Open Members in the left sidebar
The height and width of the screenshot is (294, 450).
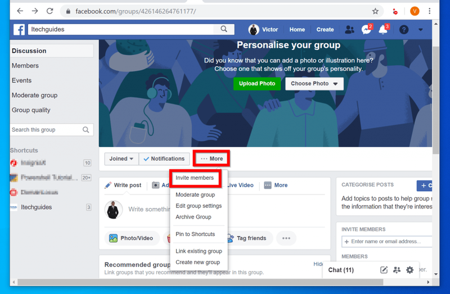click(x=25, y=66)
